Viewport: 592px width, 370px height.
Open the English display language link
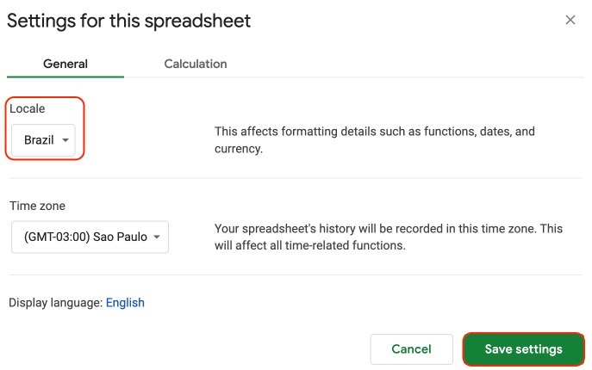[x=125, y=303]
